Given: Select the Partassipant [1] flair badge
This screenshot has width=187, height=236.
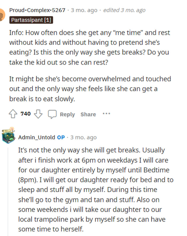Looking at the screenshot, I should pyautogui.click(x=31, y=20).
